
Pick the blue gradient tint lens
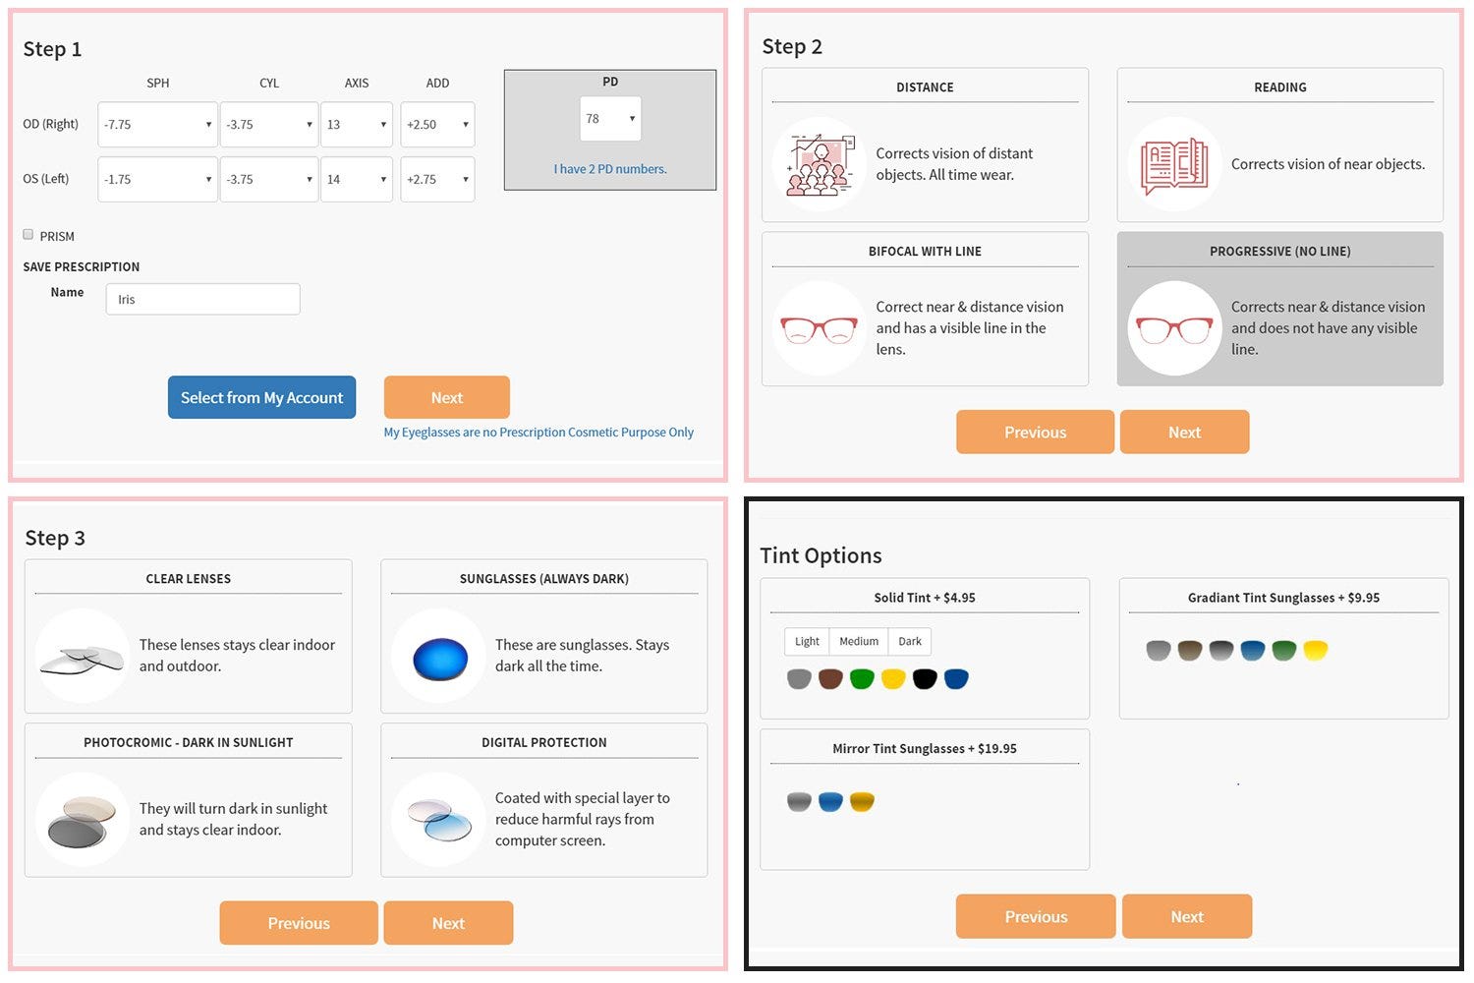point(1252,651)
